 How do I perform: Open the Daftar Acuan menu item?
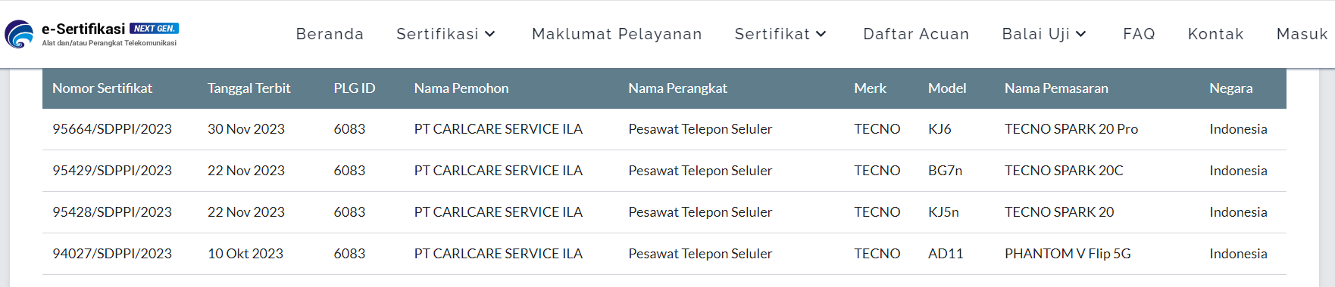916,34
